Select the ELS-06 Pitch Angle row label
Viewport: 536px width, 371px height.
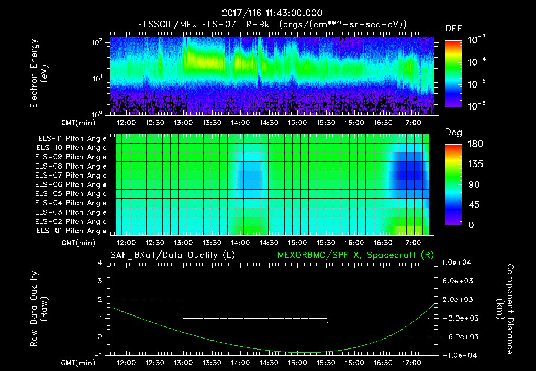[71, 184]
